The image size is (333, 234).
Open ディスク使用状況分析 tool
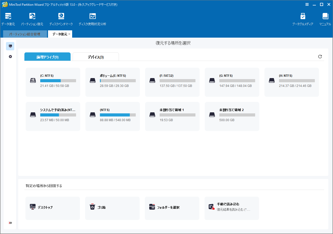[92, 19]
